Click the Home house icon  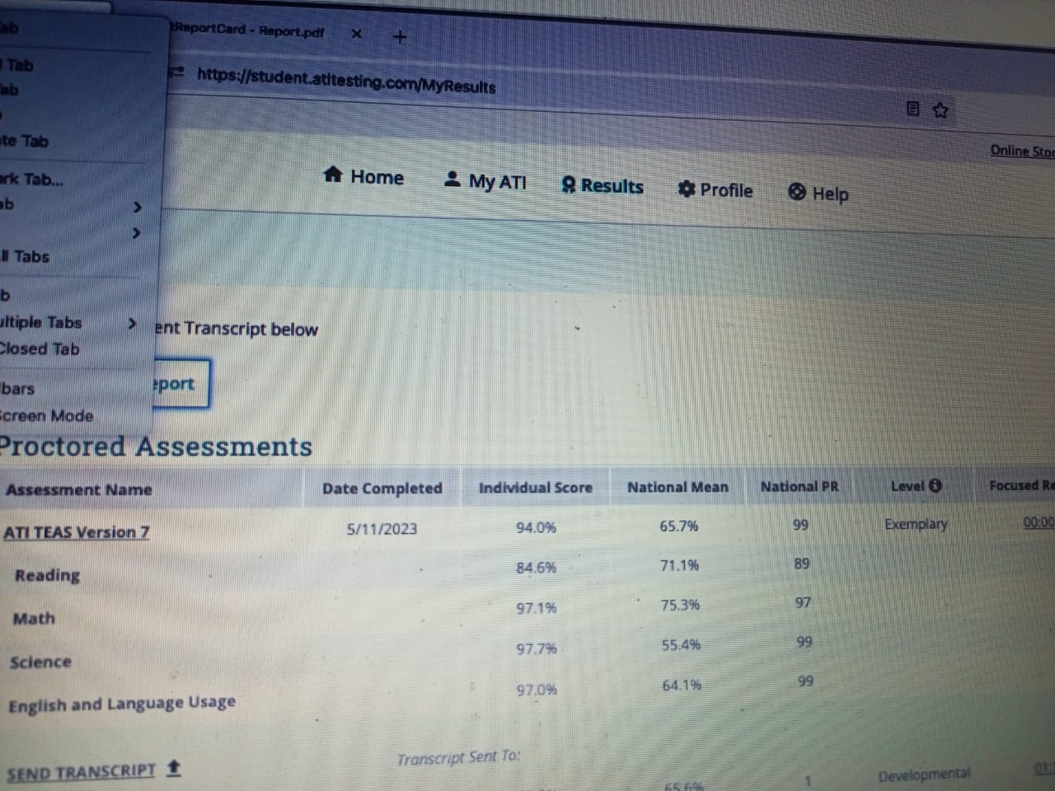click(x=333, y=174)
